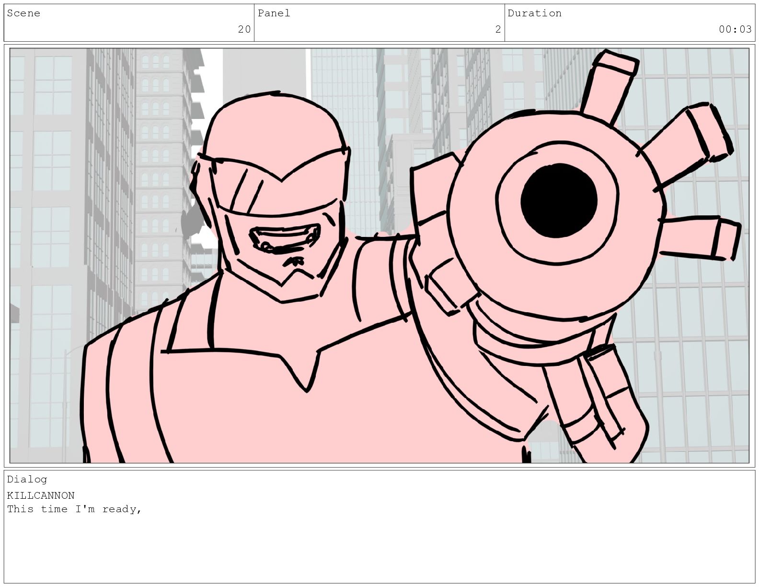Select the KILLCANNON character name
The height and width of the screenshot is (587, 759).
click(41, 495)
